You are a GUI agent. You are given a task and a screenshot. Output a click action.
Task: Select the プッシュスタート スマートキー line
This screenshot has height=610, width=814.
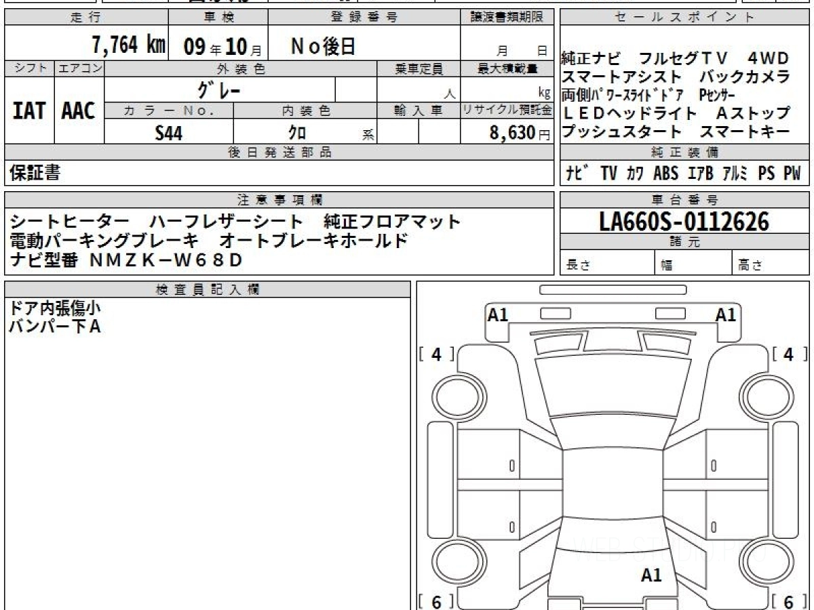676,131
